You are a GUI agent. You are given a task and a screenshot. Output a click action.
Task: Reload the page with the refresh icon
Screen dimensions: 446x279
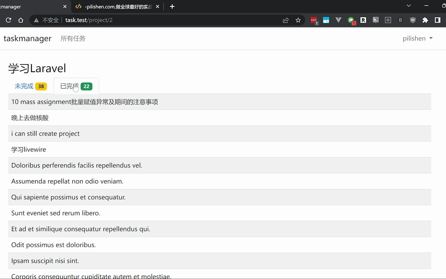coord(8,20)
